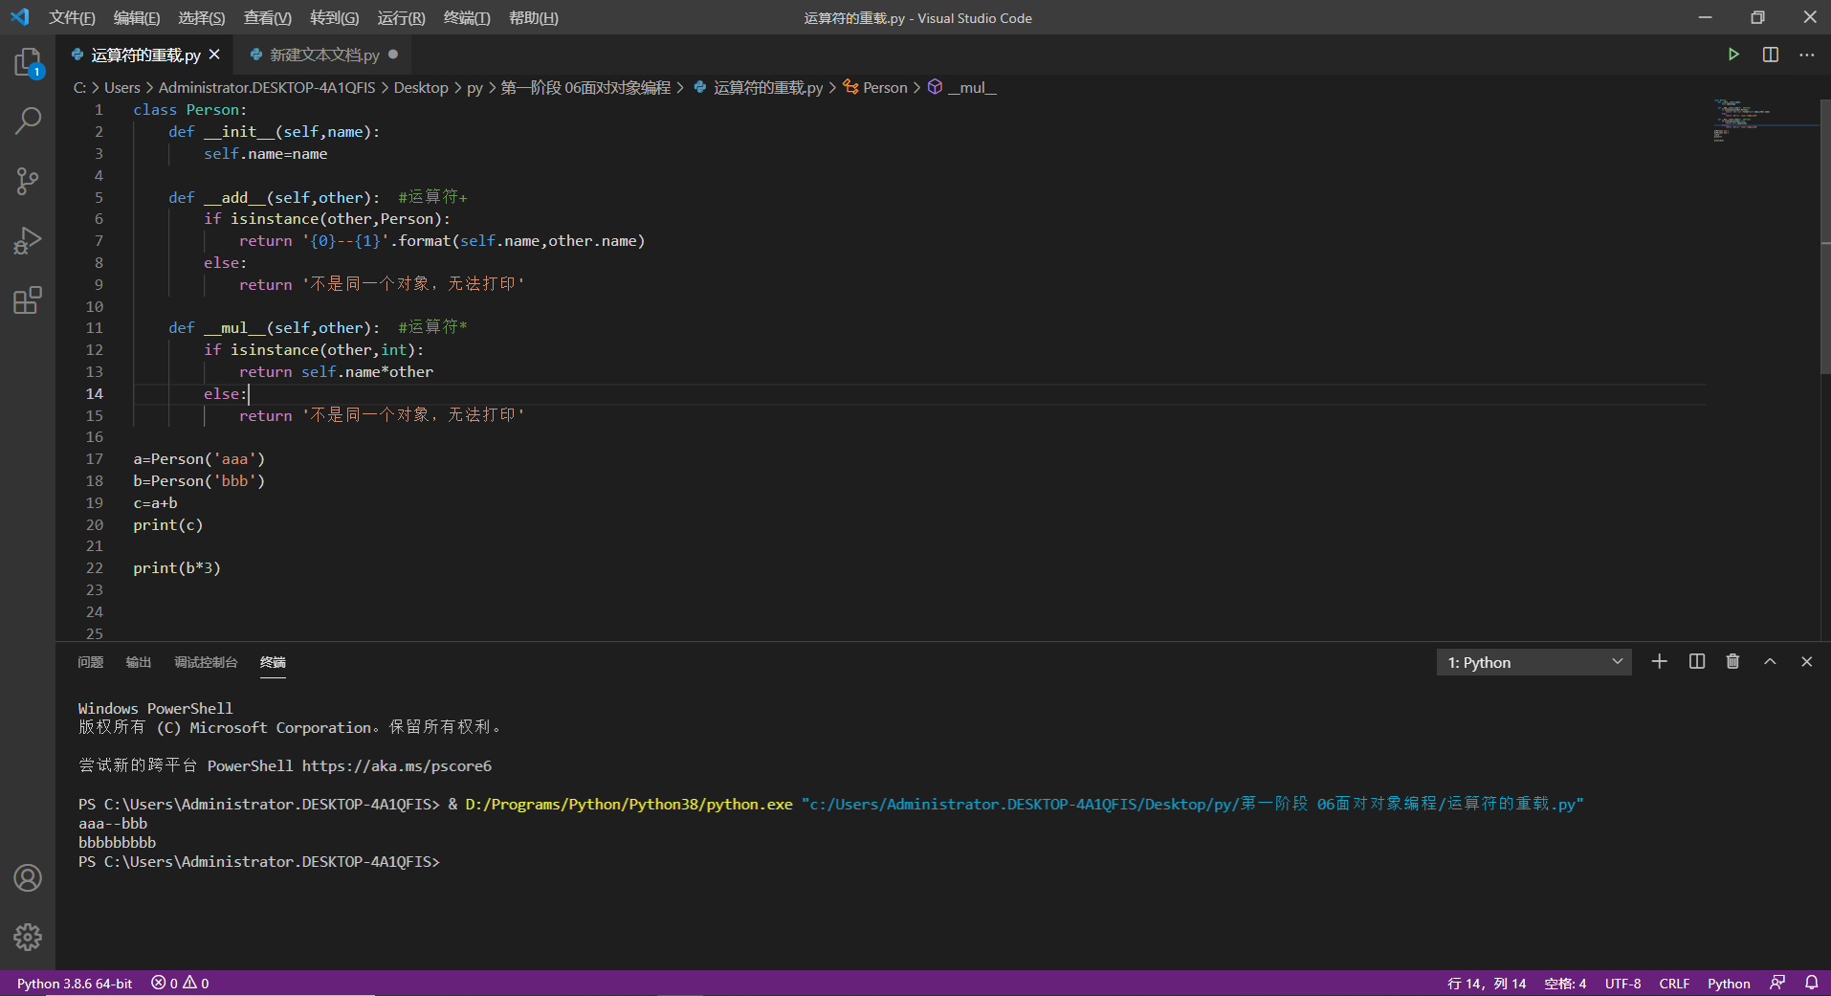Open the editor More Actions ellipsis
The image size is (1831, 996).
[x=1806, y=55]
